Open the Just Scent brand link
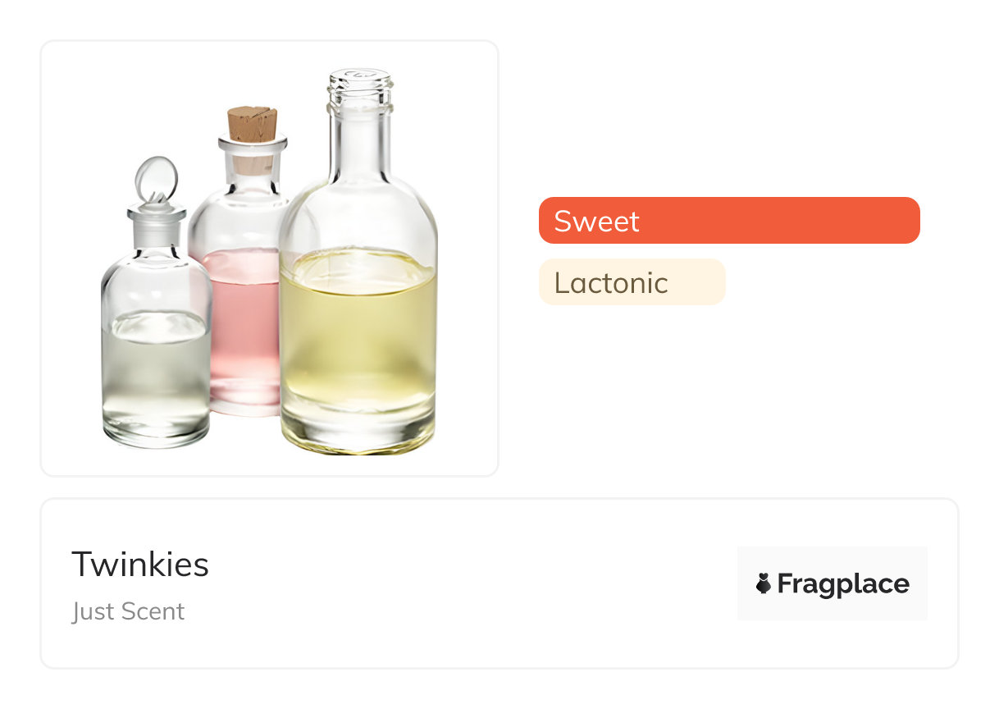 (x=128, y=611)
